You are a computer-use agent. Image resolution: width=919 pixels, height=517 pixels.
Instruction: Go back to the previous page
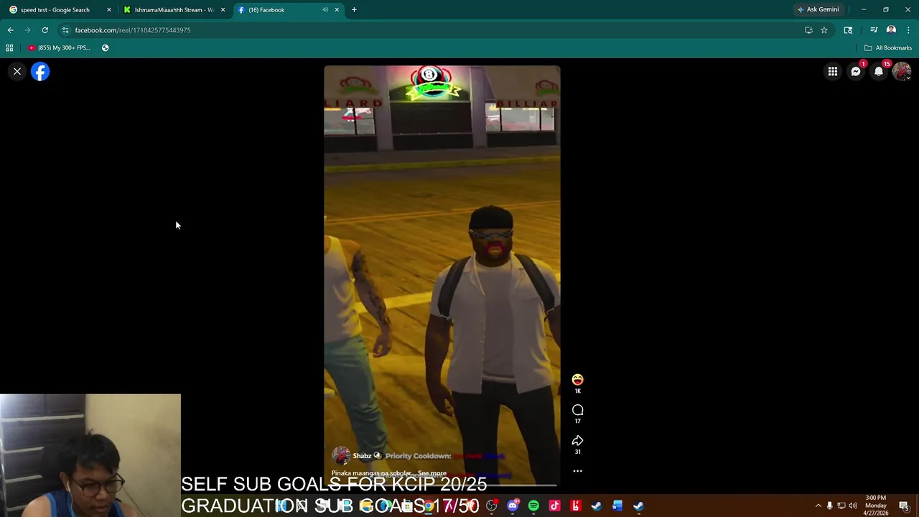pos(11,30)
